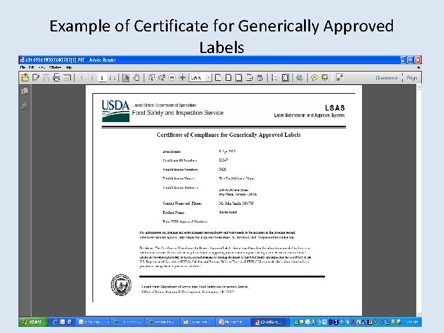Open the Help menu
The width and height of the screenshot is (444, 333).
(x=69, y=67)
